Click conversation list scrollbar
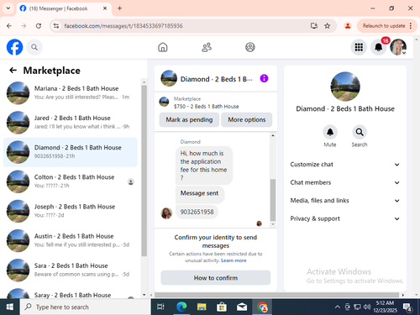The image size is (420, 315). coord(144,171)
